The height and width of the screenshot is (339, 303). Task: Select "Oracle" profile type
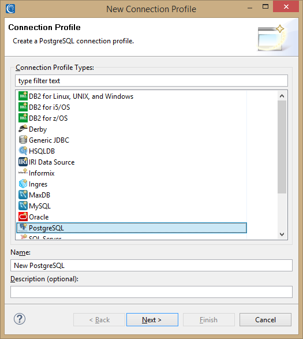pos(39,217)
